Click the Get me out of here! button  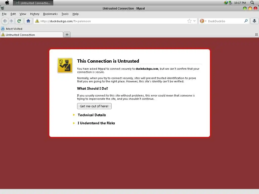click(94, 106)
